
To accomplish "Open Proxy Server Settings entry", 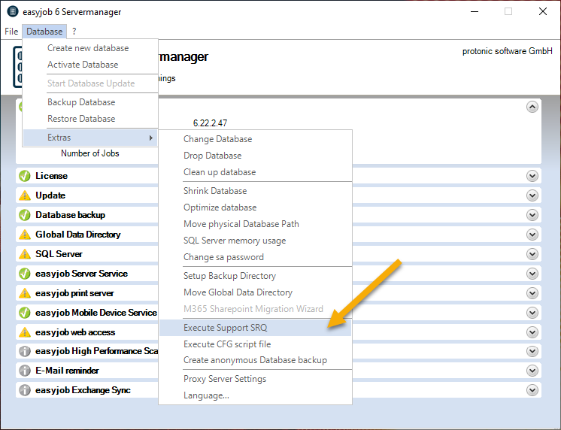I will point(225,379).
